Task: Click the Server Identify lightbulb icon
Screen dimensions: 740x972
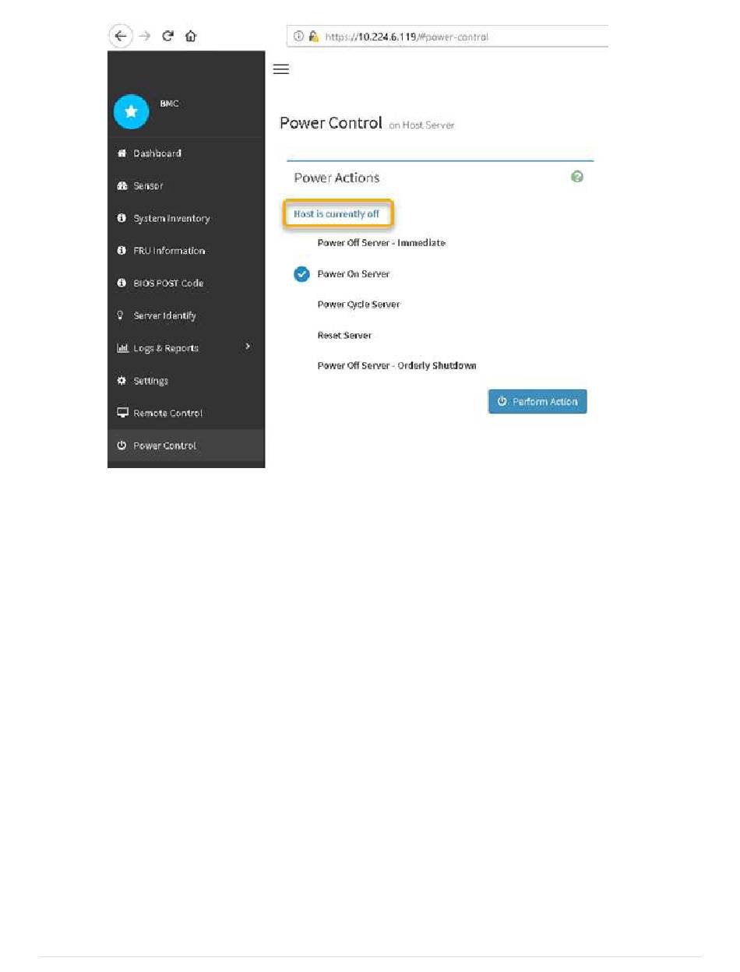Action: coord(122,316)
